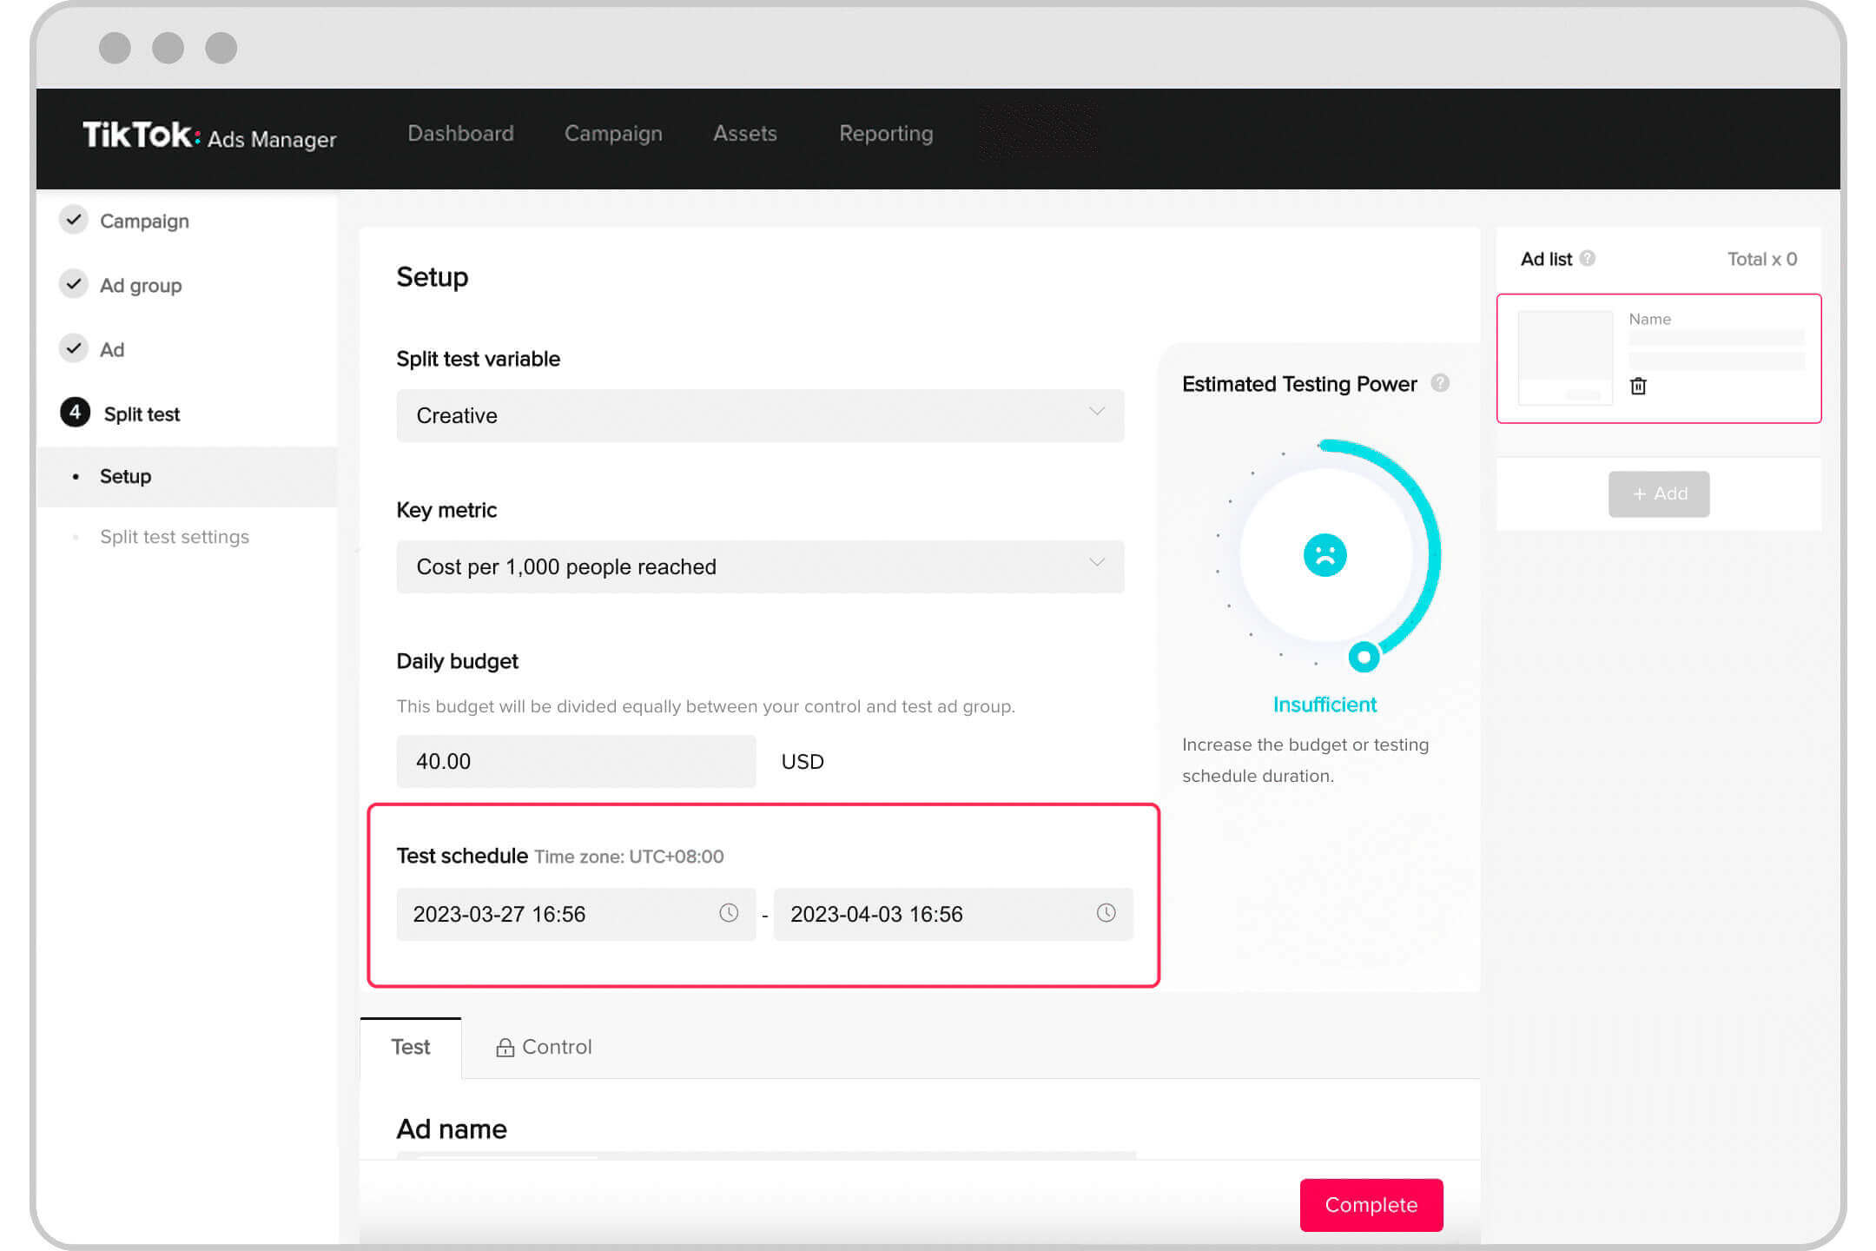The image size is (1876, 1251).
Task: Click the lock icon on Control tab
Action: [x=505, y=1048]
